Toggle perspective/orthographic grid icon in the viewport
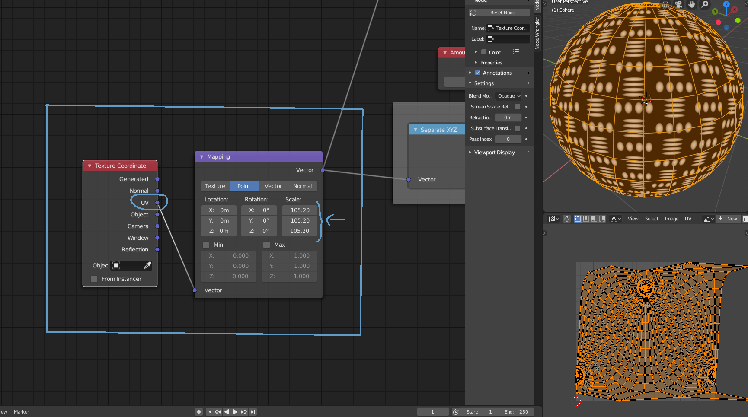 (665, 4)
